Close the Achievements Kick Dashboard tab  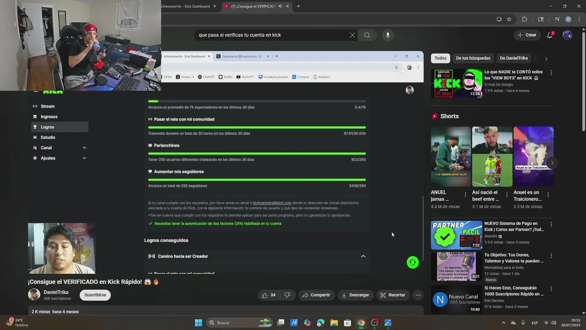pyautogui.click(x=215, y=6)
